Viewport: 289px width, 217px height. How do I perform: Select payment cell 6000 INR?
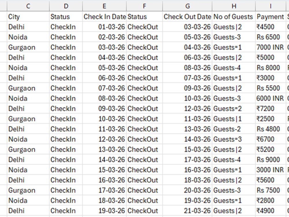point(271,98)
